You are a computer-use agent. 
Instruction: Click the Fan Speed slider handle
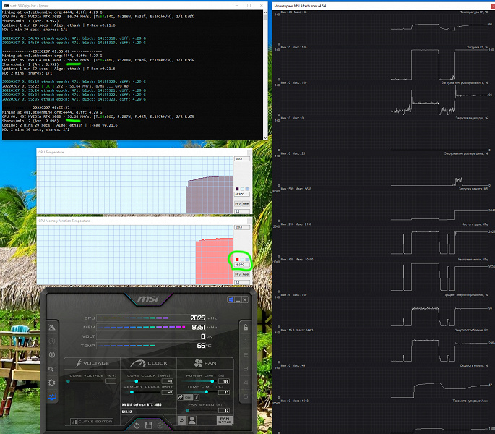point(187,410)
